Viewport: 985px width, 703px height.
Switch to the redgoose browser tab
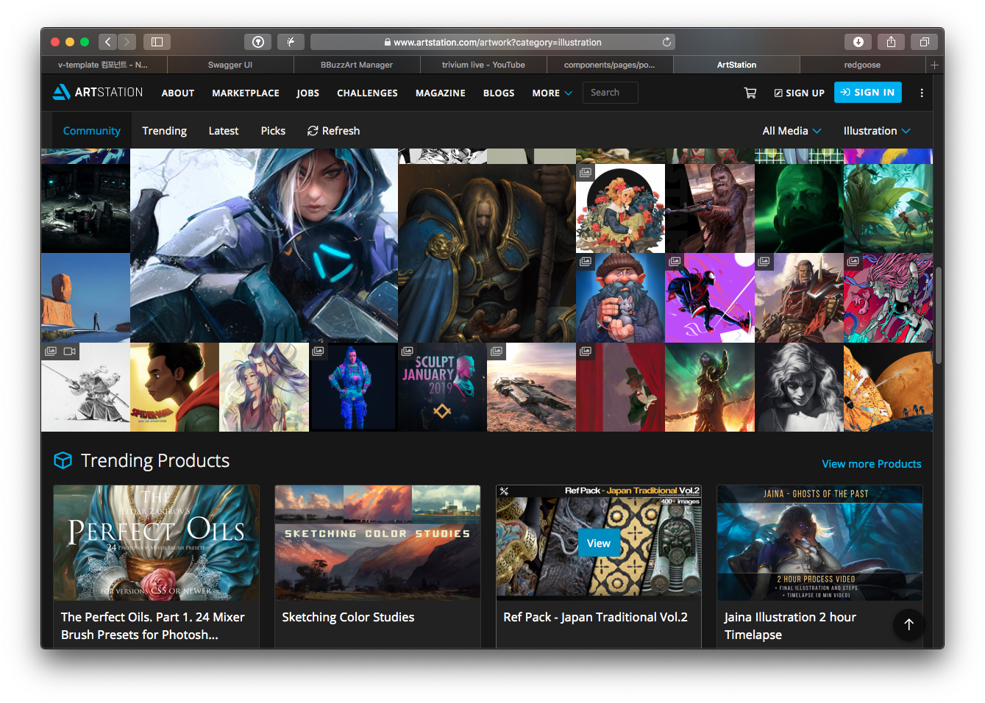tap(862, 65)
